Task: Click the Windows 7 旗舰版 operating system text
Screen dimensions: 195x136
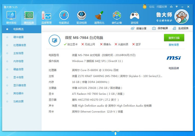Action: point(97,61)
